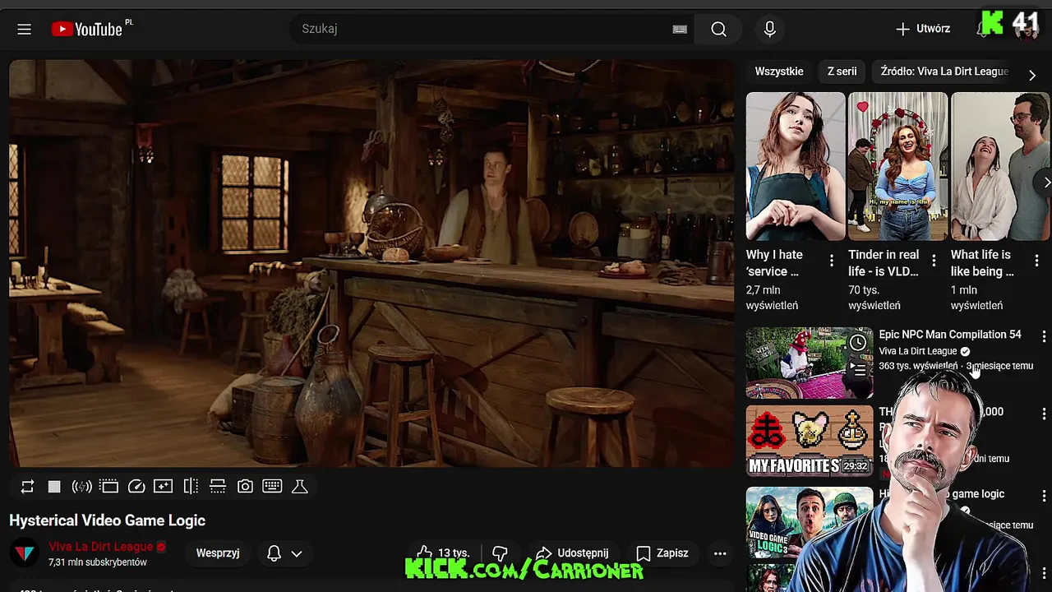1052x592 pixels.
Task: Show next shorts with arrow
Action: point(1045,183)
